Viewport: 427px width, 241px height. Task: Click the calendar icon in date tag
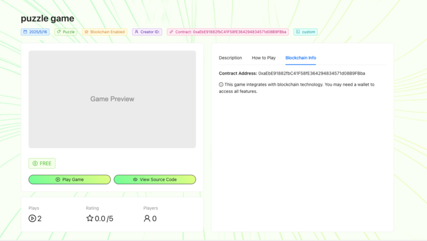25,32
